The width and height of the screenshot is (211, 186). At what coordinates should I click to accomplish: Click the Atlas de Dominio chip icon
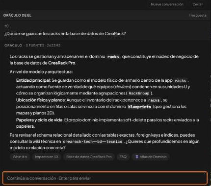click(137, 157)
